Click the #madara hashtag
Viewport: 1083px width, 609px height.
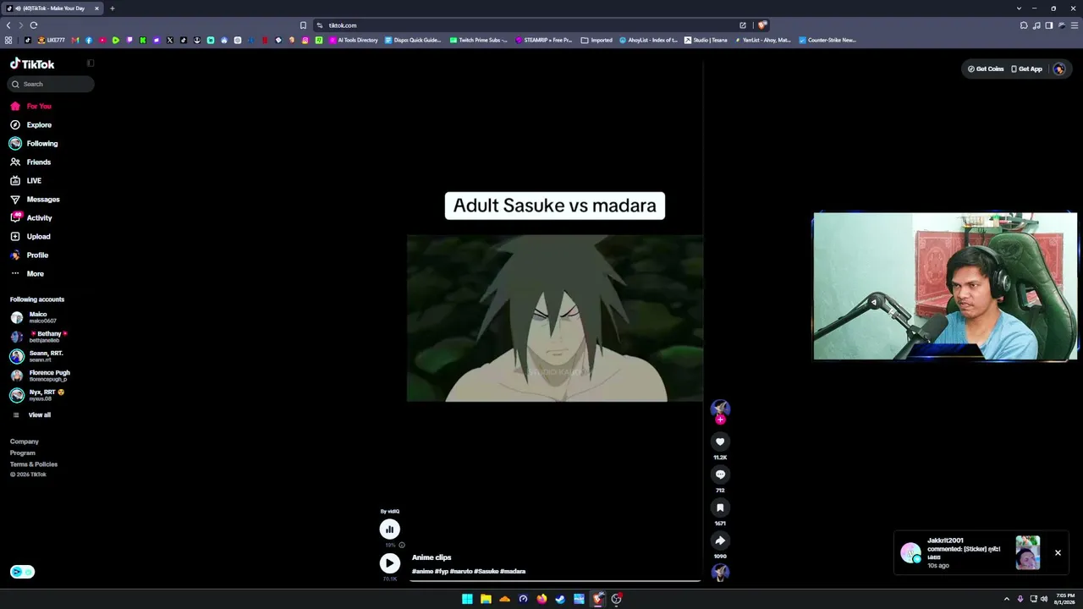click(513, 572)
